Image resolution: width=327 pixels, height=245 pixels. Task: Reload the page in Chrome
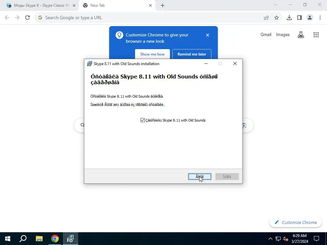pyautogui.click(x=27, y=18)
